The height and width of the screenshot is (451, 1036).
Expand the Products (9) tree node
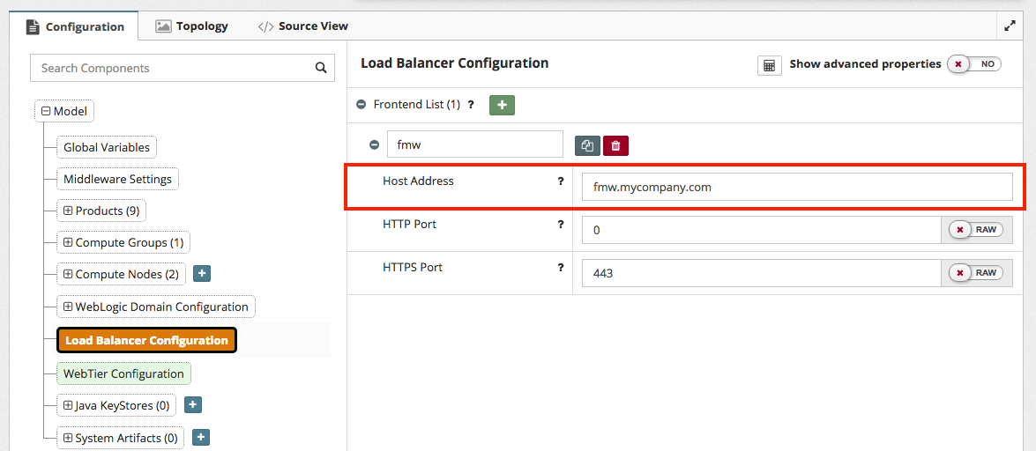(68, 211)
